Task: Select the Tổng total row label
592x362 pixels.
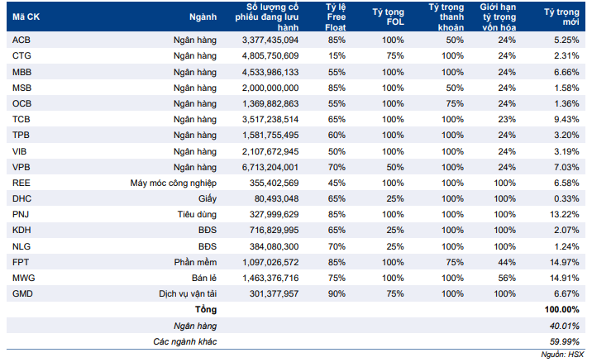Action: 206,310
